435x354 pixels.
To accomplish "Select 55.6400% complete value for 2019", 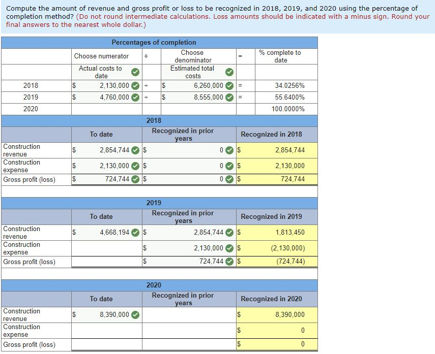I will pyautogui.click(x=289, y=97).
